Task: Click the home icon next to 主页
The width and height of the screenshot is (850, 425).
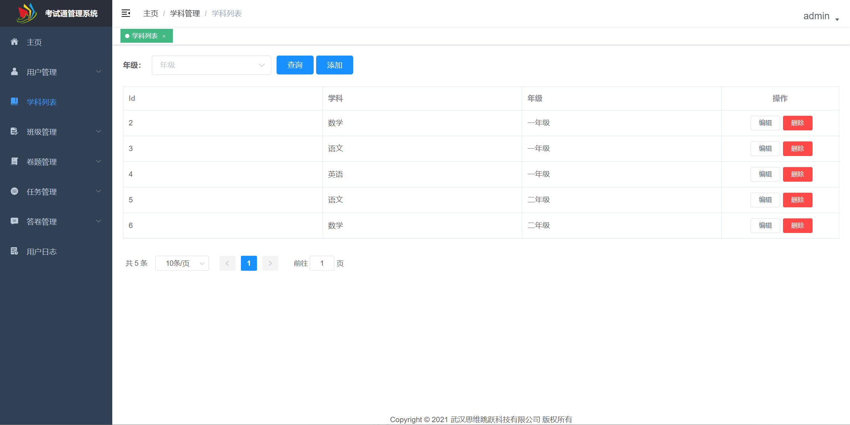Action: coord(14,42)
